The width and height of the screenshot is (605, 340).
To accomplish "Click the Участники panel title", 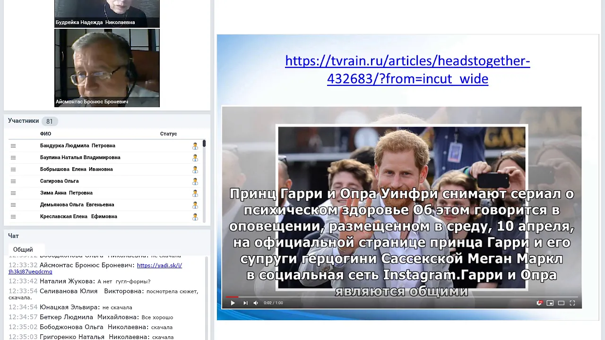I will 23,121.
